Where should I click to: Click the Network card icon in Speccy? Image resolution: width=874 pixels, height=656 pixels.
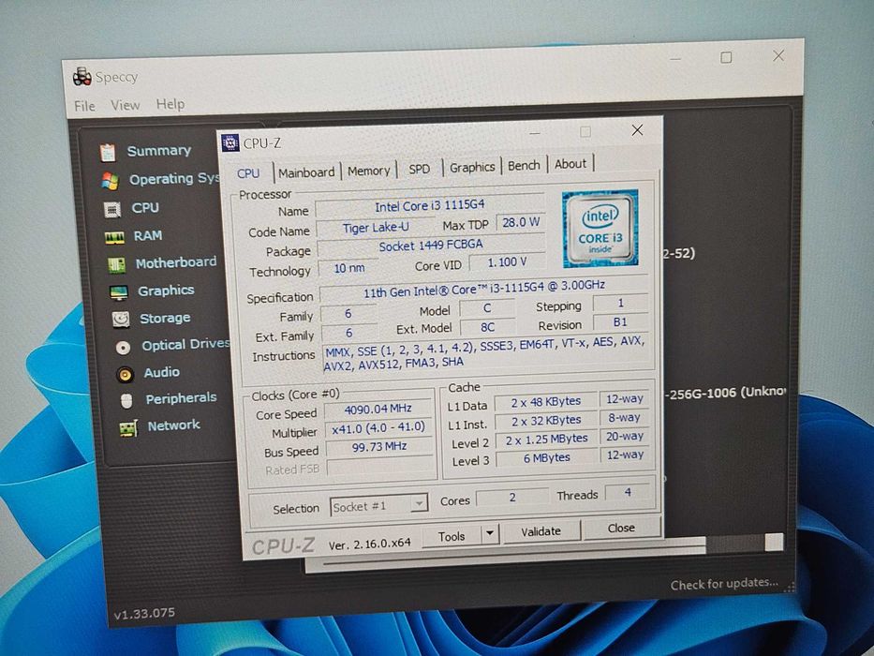[128, 428]
